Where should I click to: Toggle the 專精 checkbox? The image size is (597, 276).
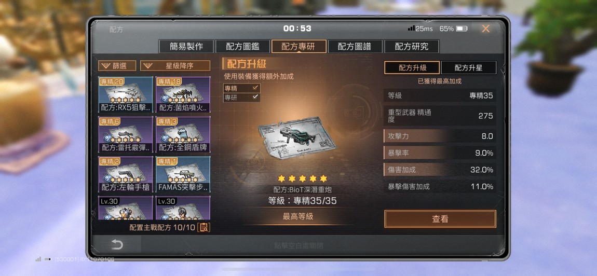[x=255, y=88]
